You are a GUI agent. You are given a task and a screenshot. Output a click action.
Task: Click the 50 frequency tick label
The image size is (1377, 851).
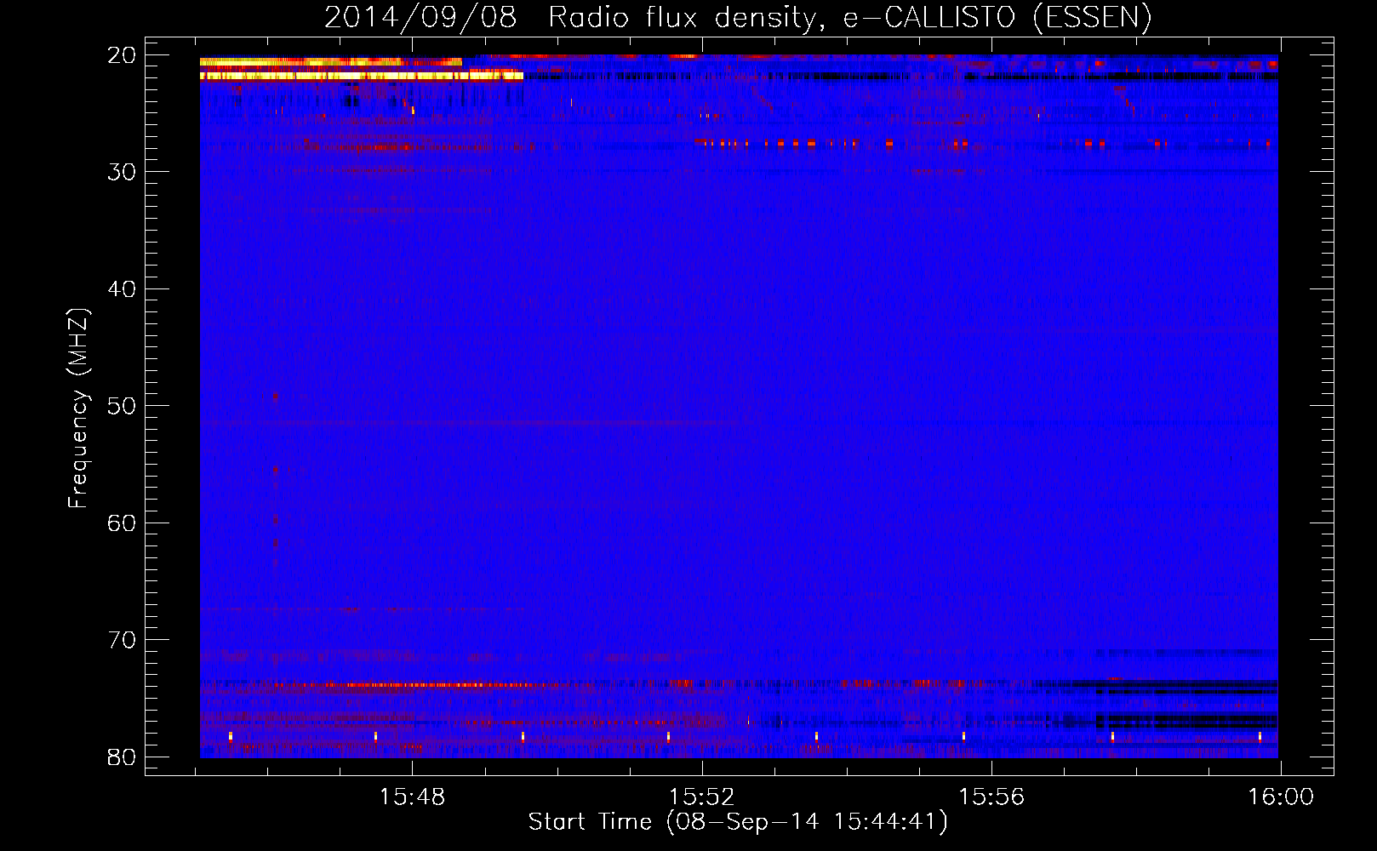tap(122, 406)
